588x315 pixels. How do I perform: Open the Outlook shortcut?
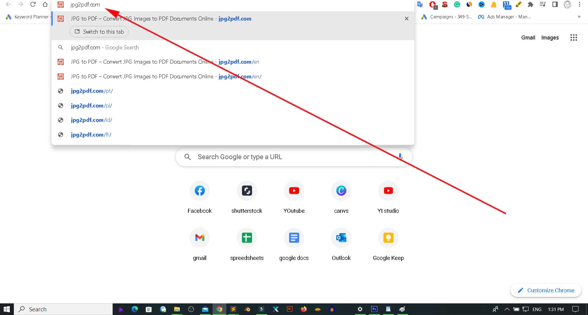(341, 244)
